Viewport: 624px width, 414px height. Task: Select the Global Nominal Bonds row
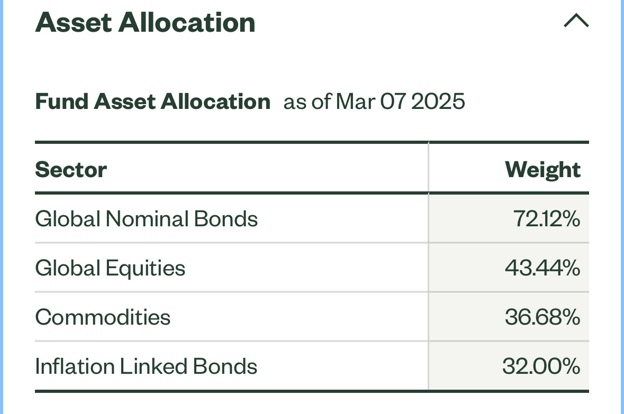pos(312,219)
